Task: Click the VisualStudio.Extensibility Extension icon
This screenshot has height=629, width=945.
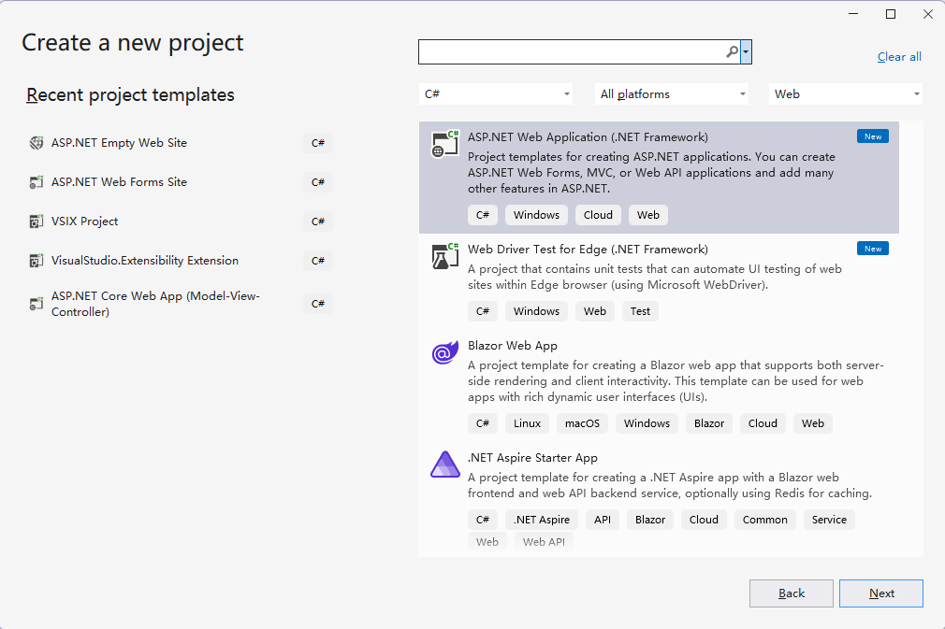Action: tap(36, 261)
